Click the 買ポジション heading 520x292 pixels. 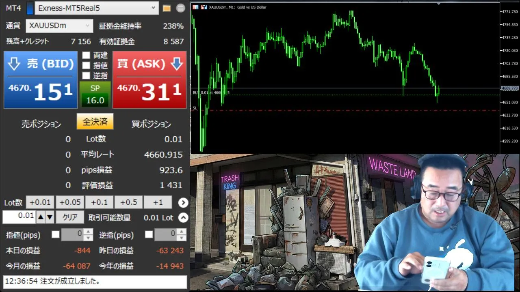pos(151,124)
